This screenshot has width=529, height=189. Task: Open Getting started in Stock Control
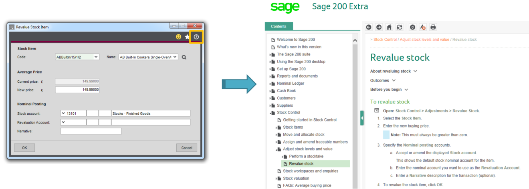[310, 120]
